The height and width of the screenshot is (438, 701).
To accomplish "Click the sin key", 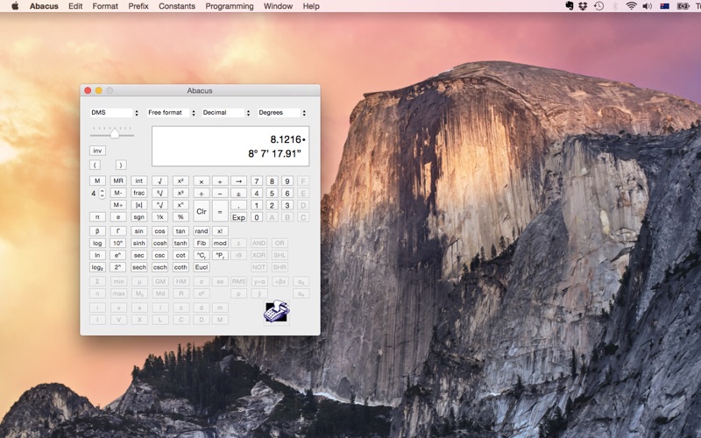I will click(139, 231).
